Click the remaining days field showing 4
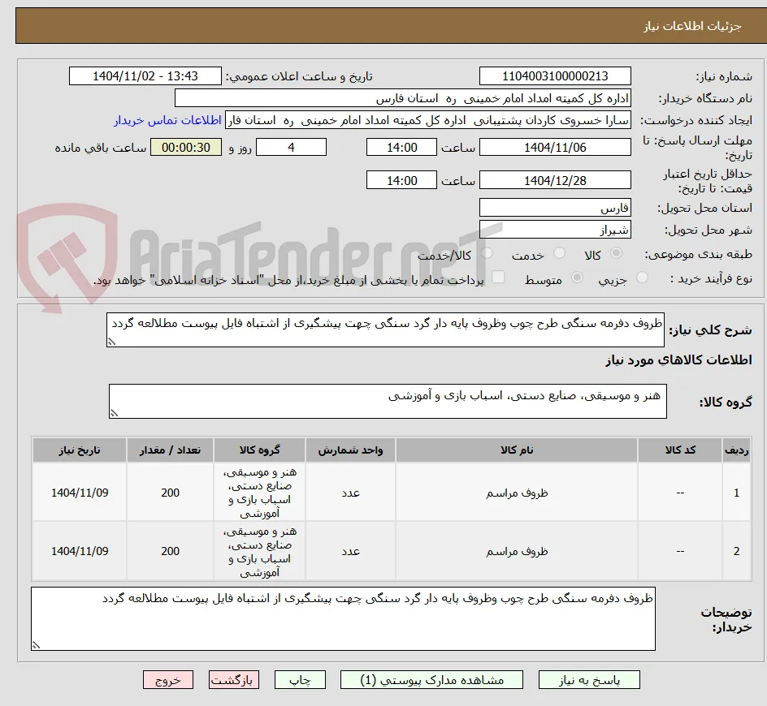The height and width of the screenshot is (706, 767). [x=291, y=147]
